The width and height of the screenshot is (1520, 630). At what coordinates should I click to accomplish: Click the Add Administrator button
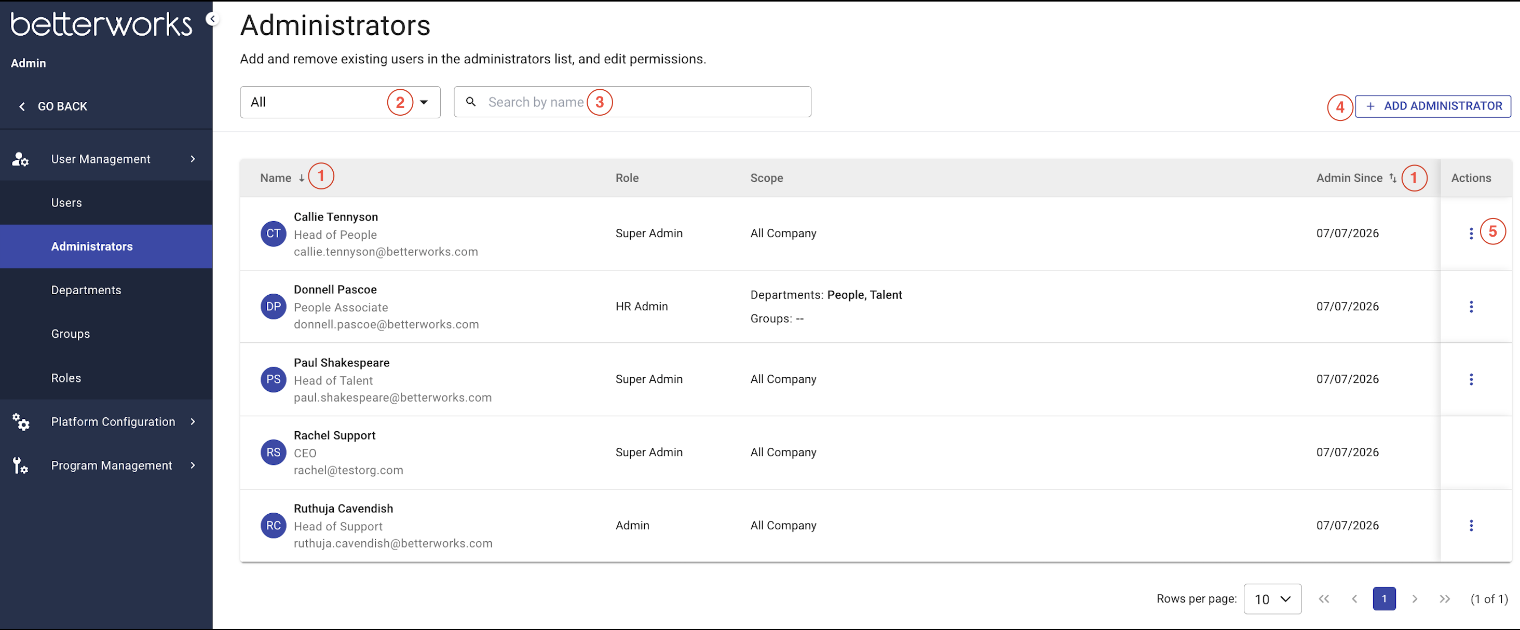[x=1433, y=106]
